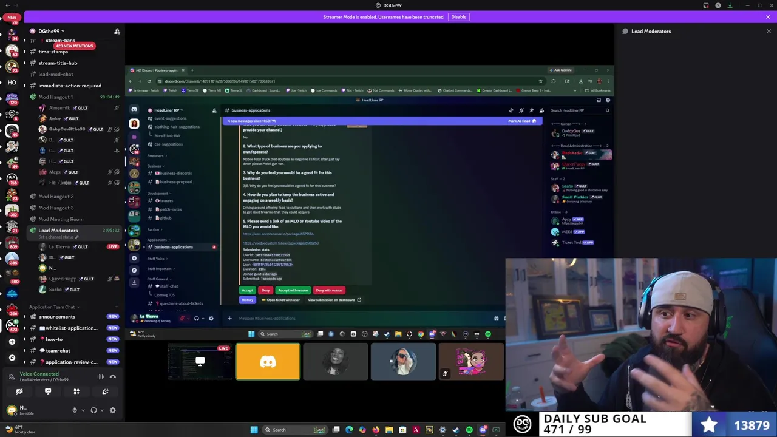Open View submission on dashboard link
This screenshot has width=777, height=437.
(x=334, y=300)
